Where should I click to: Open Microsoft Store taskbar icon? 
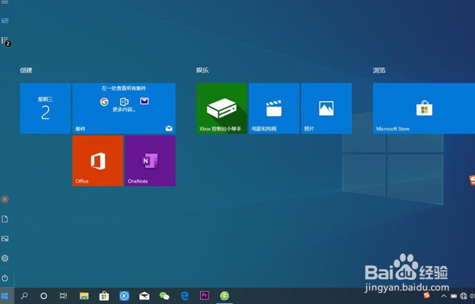[x=104, y=296]
